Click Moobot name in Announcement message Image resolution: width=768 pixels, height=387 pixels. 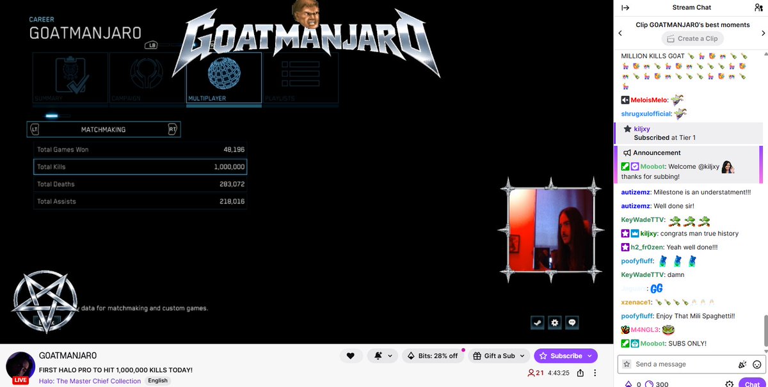[653, 166]
